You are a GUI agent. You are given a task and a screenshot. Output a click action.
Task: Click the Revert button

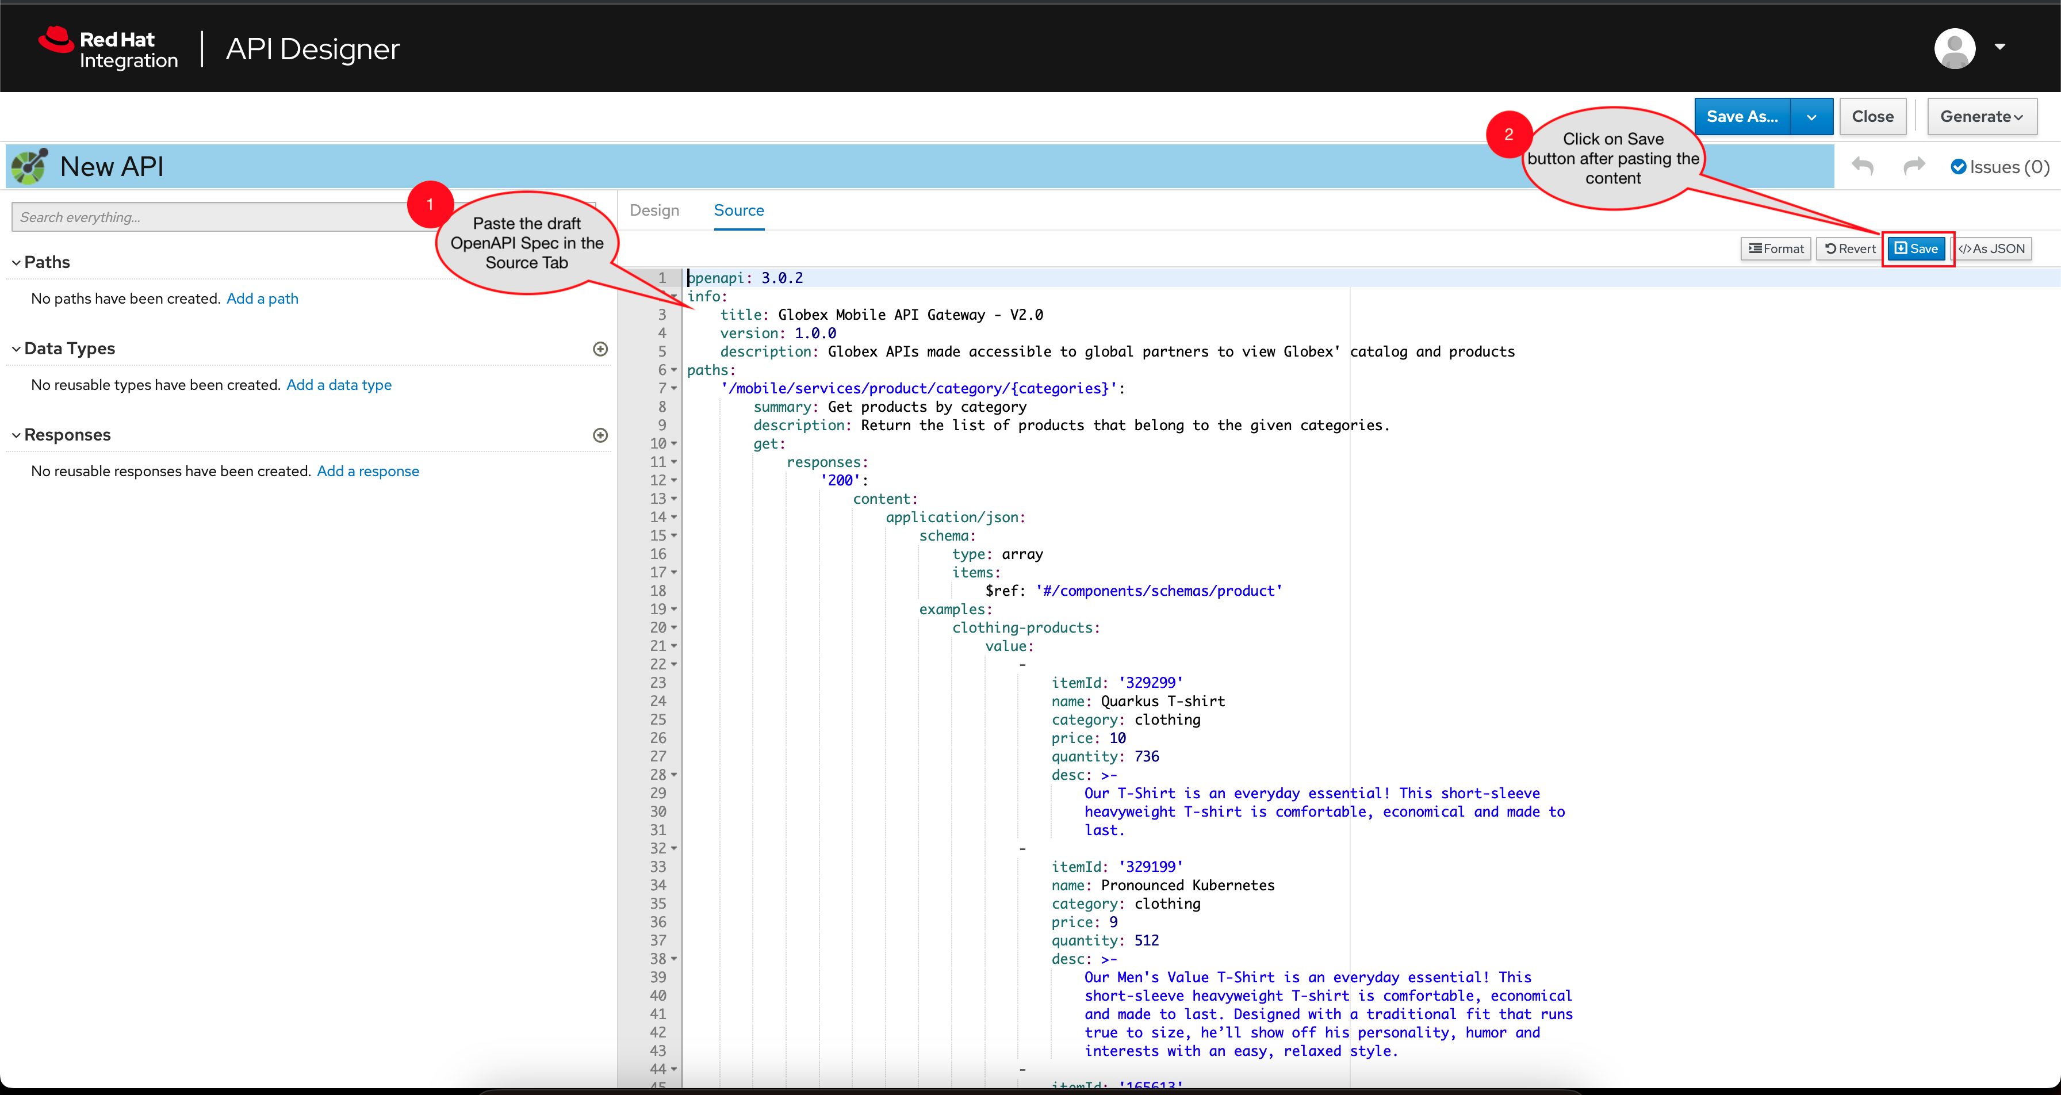1850,249
